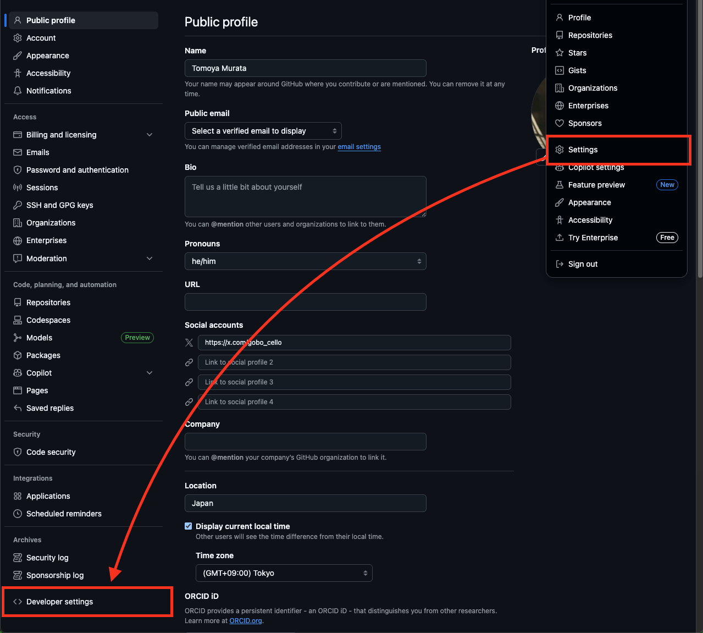Go to Developer settings in sidebar
This screenshot has width=703, height=633.
(84, 602)
